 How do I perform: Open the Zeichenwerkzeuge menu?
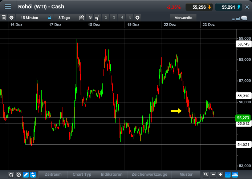point(149,175)
